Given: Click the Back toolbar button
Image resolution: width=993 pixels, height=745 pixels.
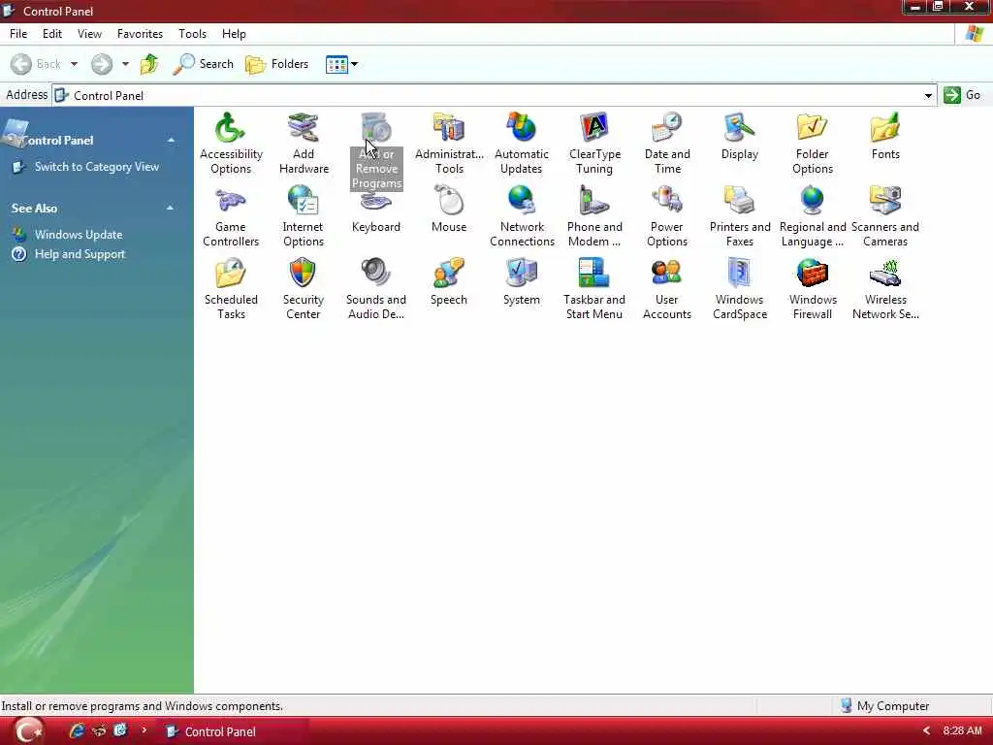Looking at the screenshot, I should pos(36,64).
